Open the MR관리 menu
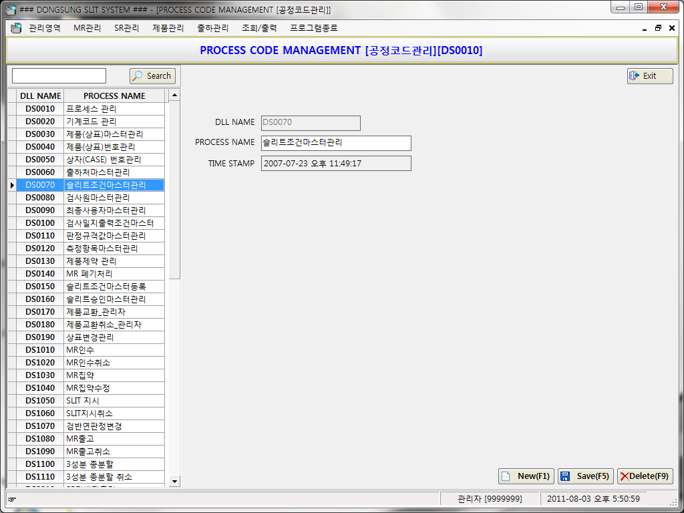684x513 pixels. point(88,28)
